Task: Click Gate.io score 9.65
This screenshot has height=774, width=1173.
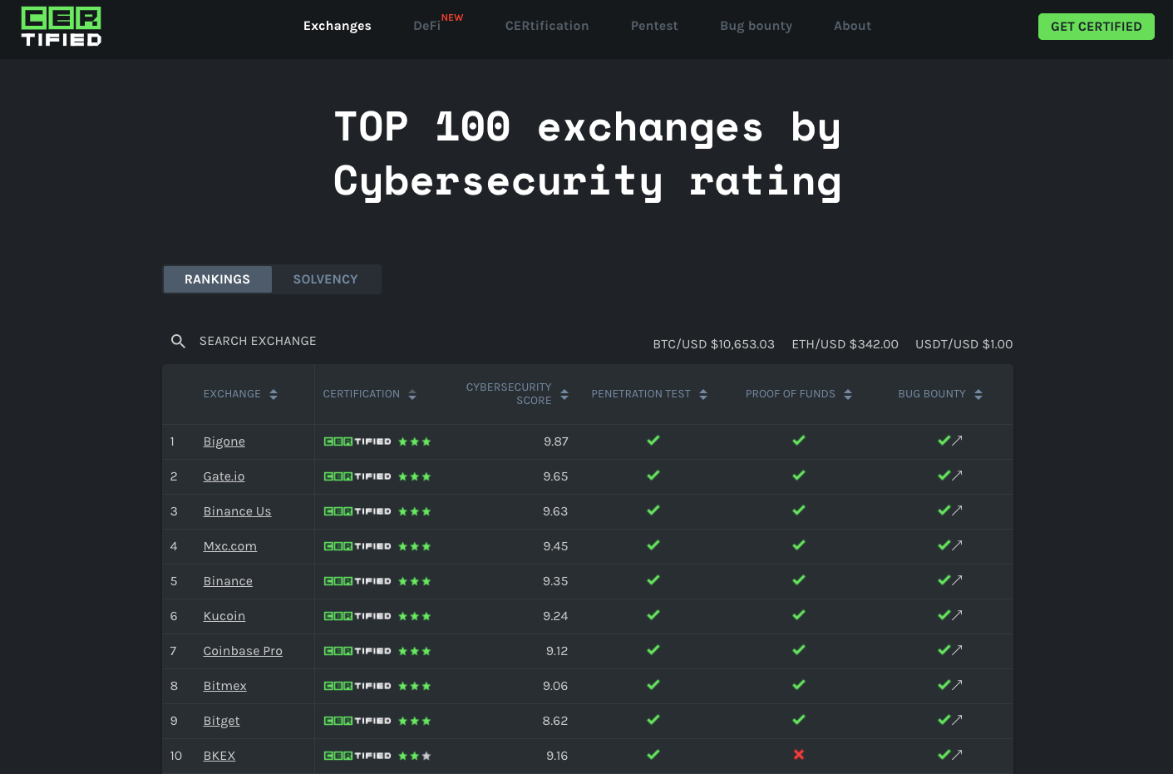Action: [x=555, y=476]
